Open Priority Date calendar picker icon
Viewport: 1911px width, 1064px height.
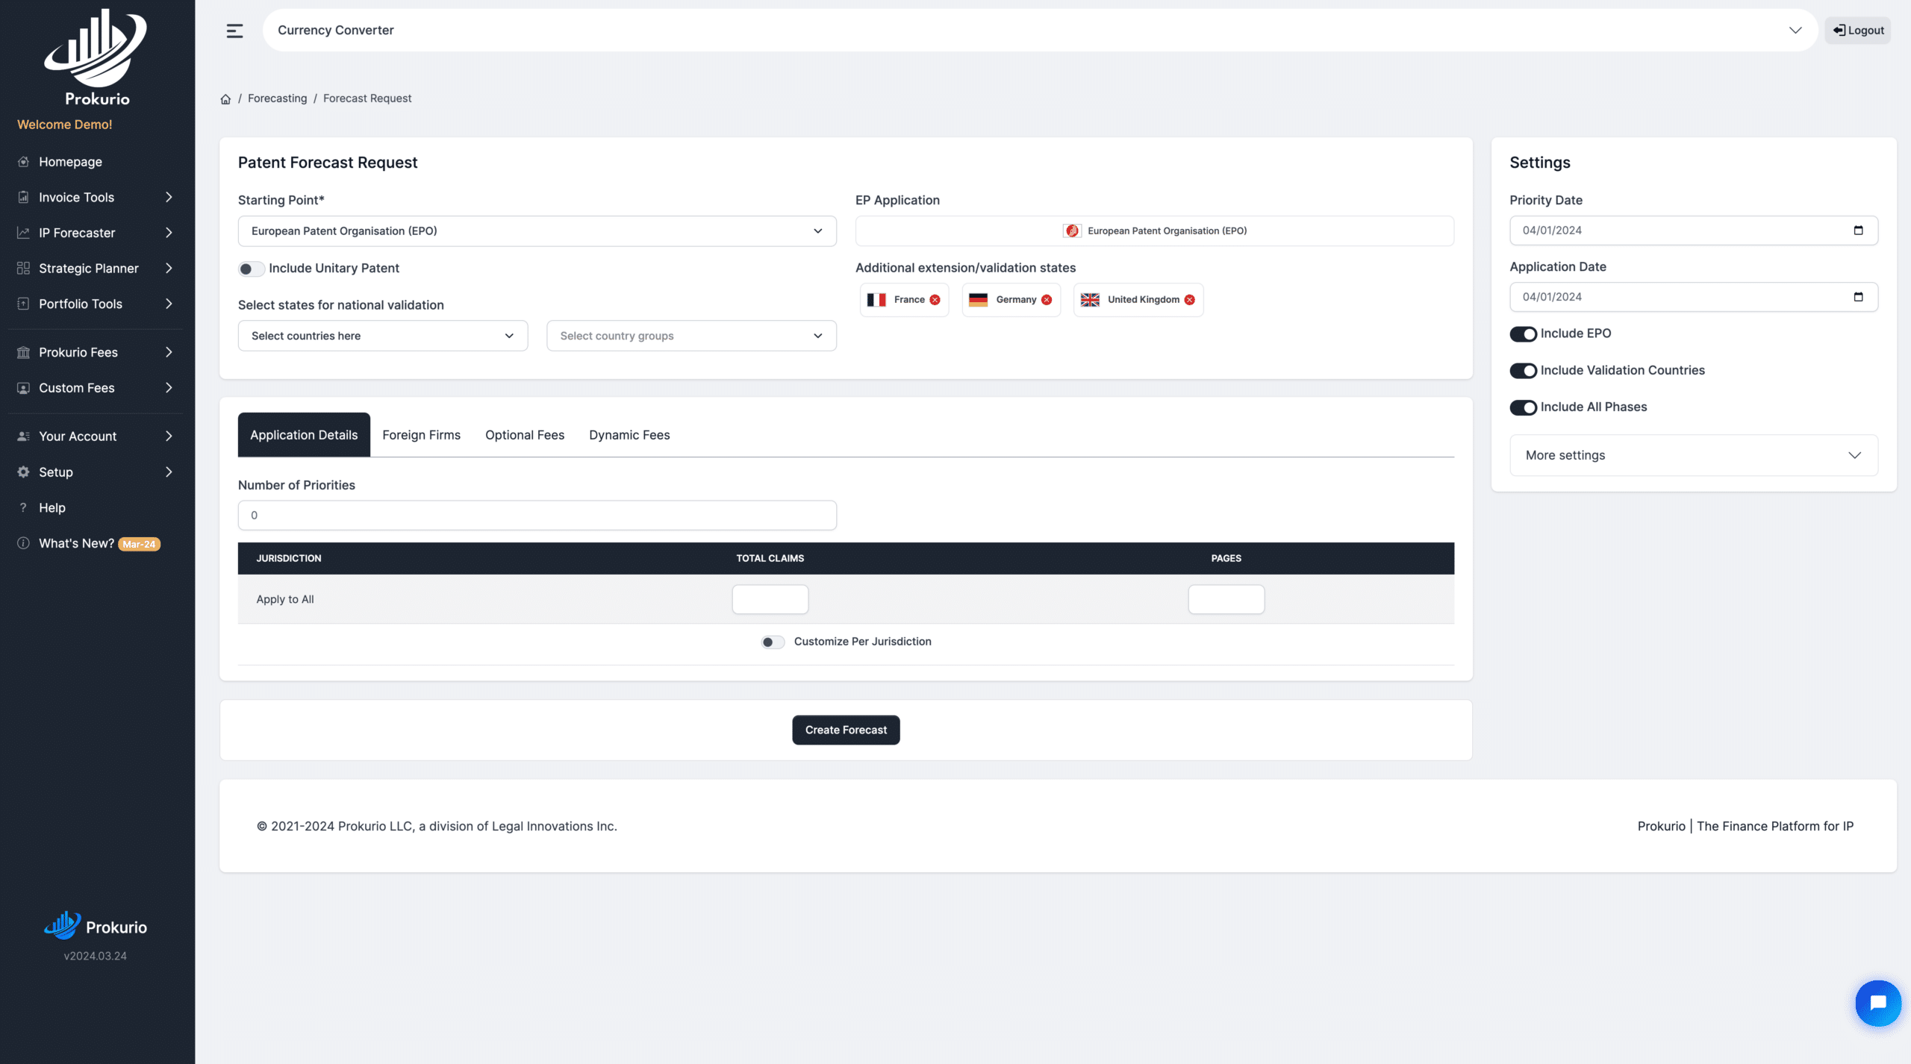pos(1859,231)
